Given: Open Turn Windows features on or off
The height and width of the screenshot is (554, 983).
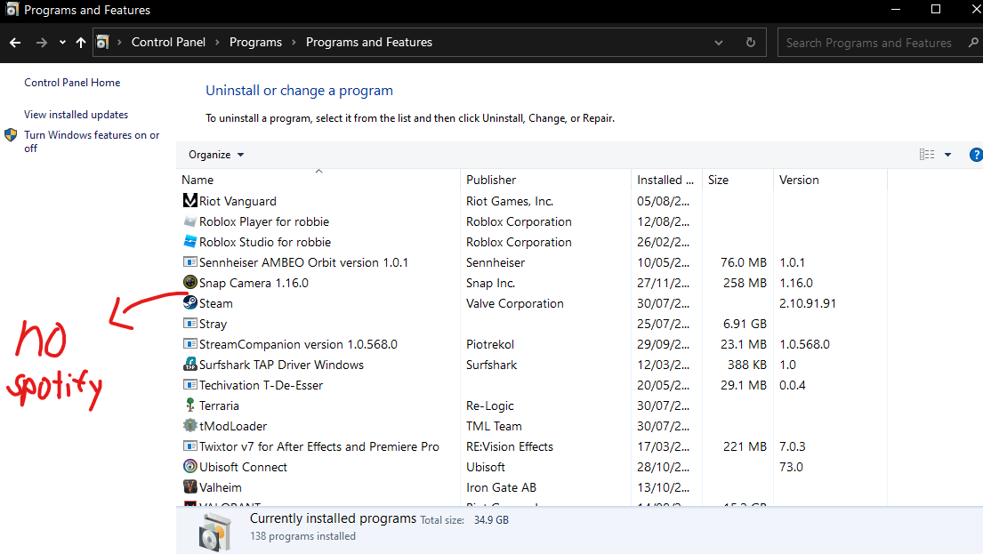Looking at the screenshot, I should pyautogui.click(x=92, y=141).
